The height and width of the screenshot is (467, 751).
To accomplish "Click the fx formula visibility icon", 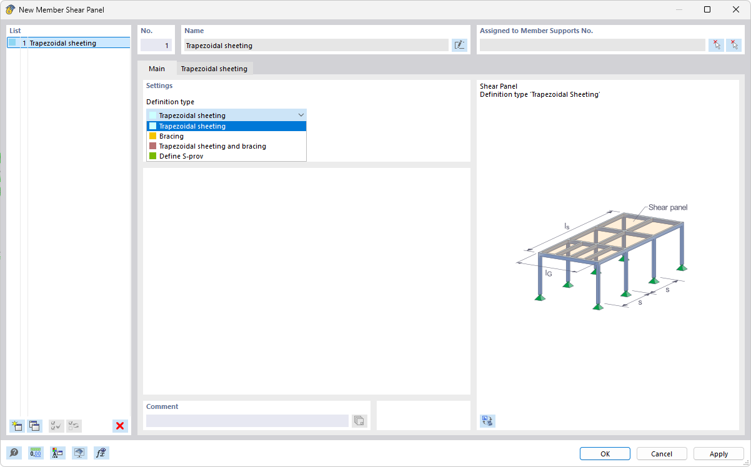I will pos(101,453).
